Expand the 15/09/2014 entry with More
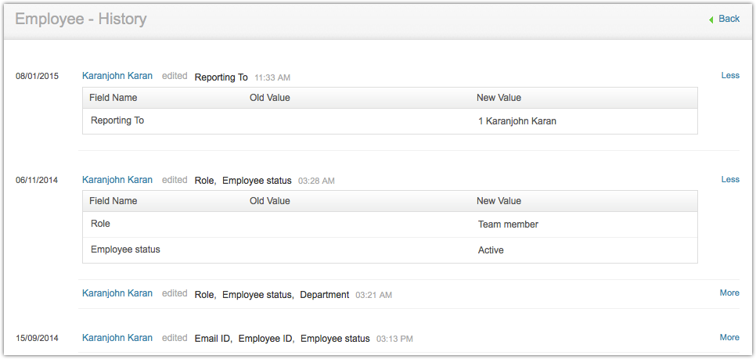 point(729,338)
